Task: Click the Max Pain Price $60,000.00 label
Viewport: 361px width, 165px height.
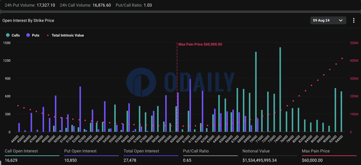Action: click(x=200, y=44)
